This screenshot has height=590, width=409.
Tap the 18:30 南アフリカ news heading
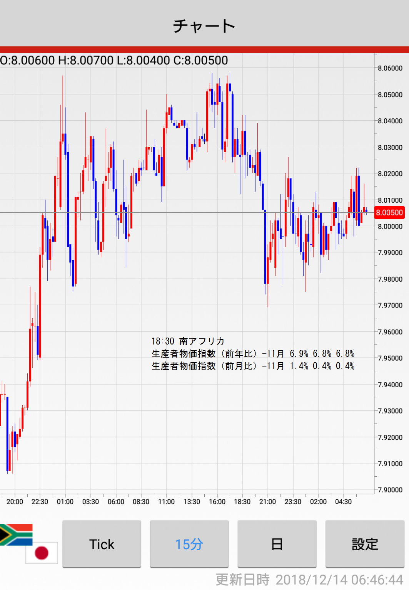pos(188,341)
